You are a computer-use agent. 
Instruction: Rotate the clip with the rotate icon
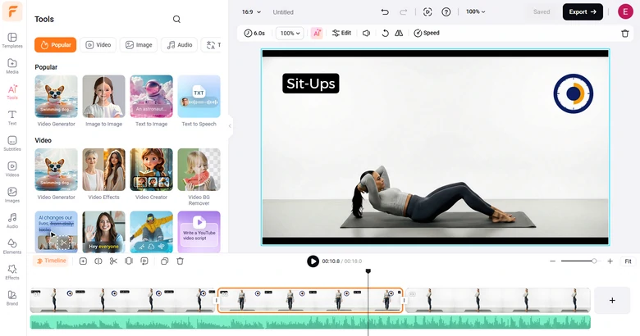[x=385, y=33]
